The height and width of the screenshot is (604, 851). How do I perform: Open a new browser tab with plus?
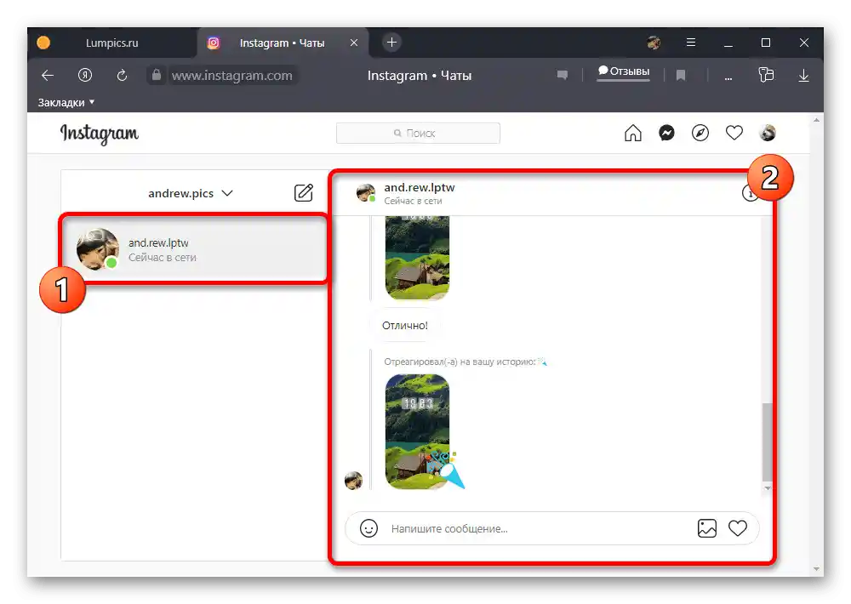pyautogui.click(x=391, y=43)
